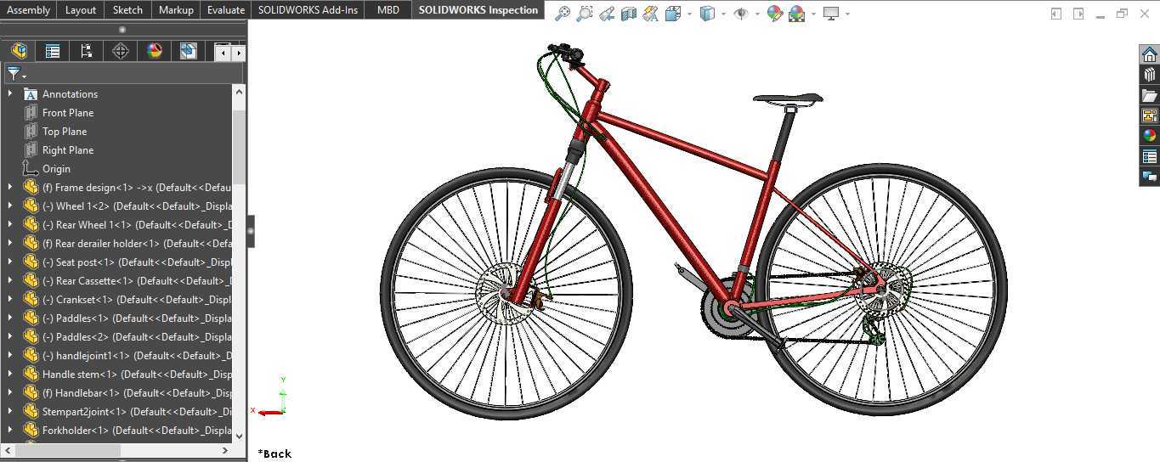Switch to the Markup tab
The width and height of the screenshot is (1160, 462).
tap(176, 10)
